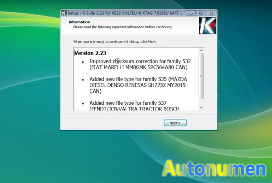Click the Next > button
Viewport: 272px width, 183px height.
click(175, 123)
